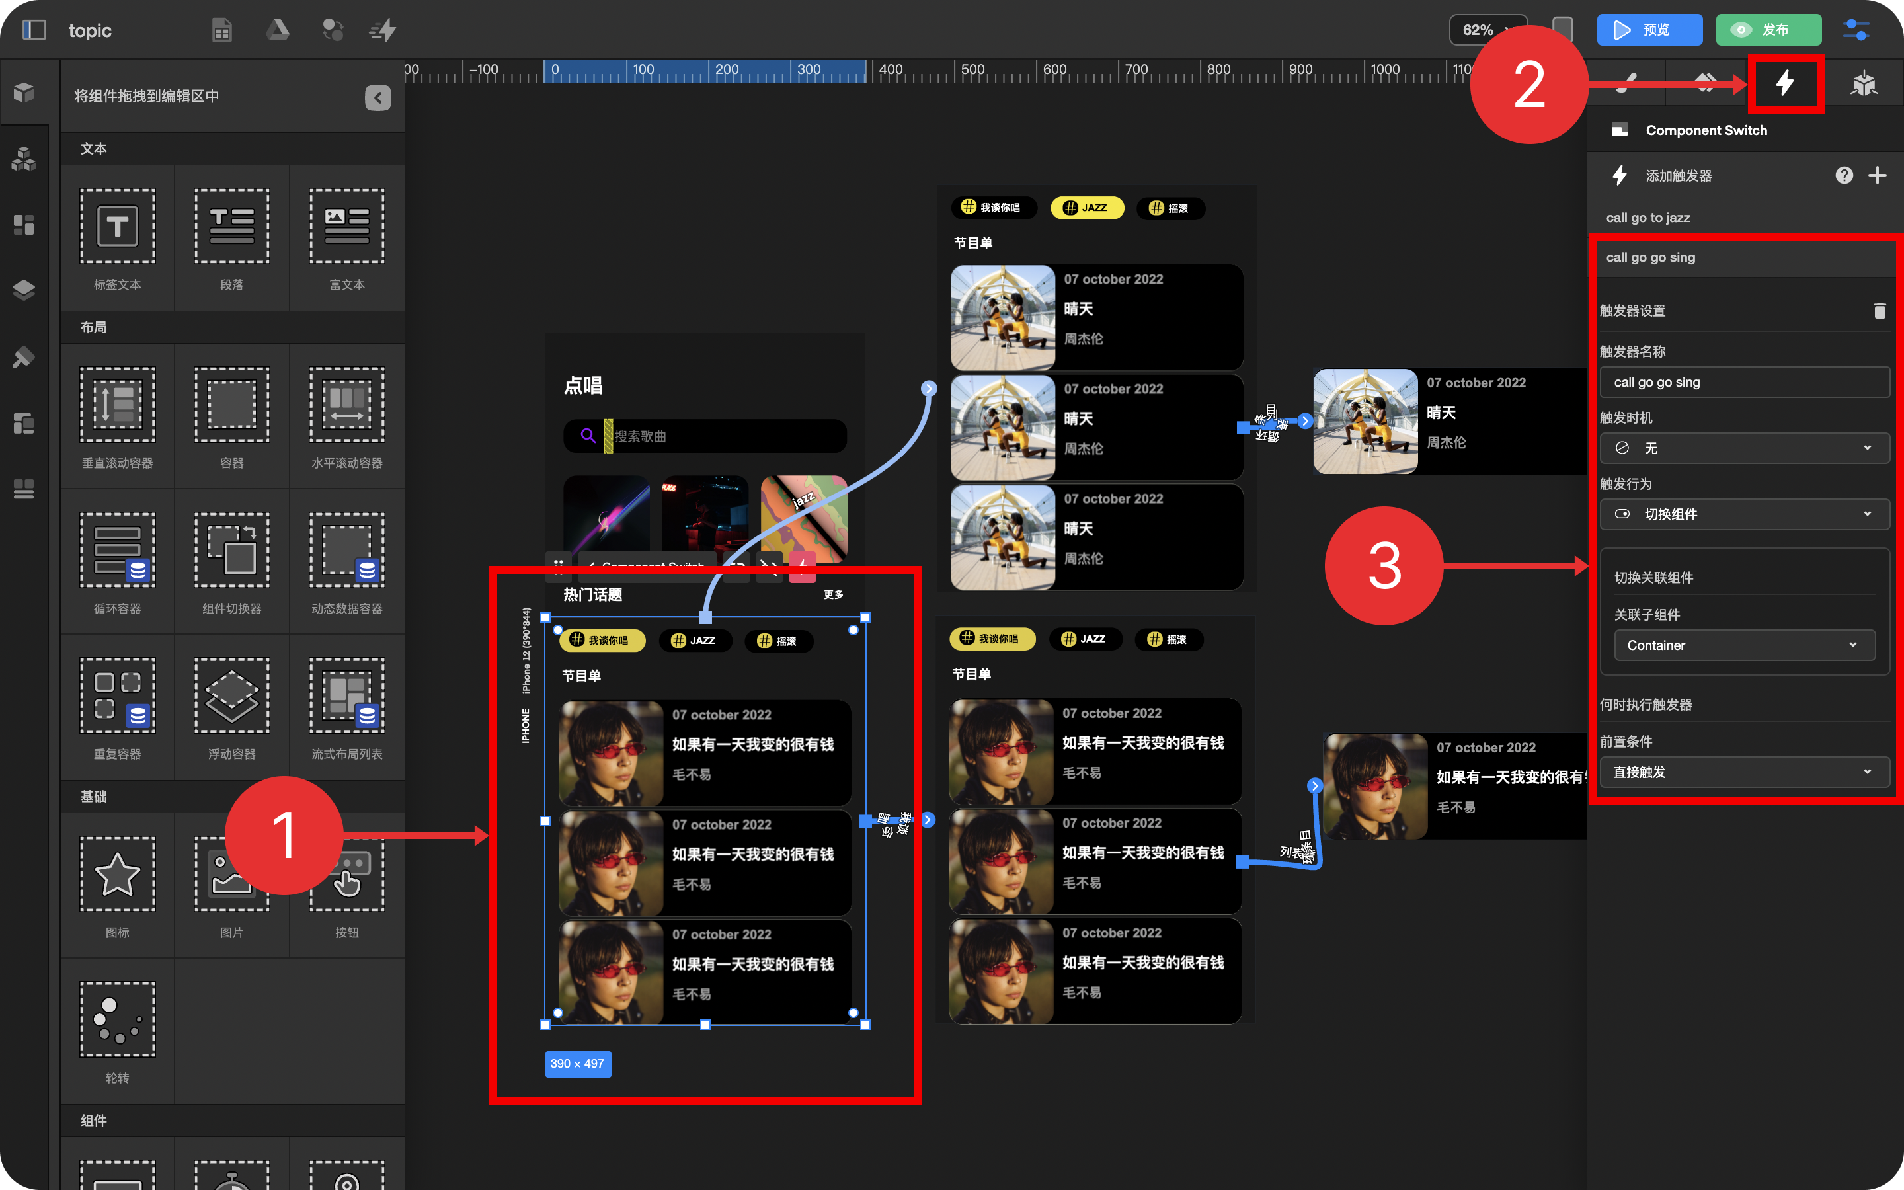Click the fast lightning actions toolbar icon
Screen dimensions: 1904x1190
[x=383, y=30]
